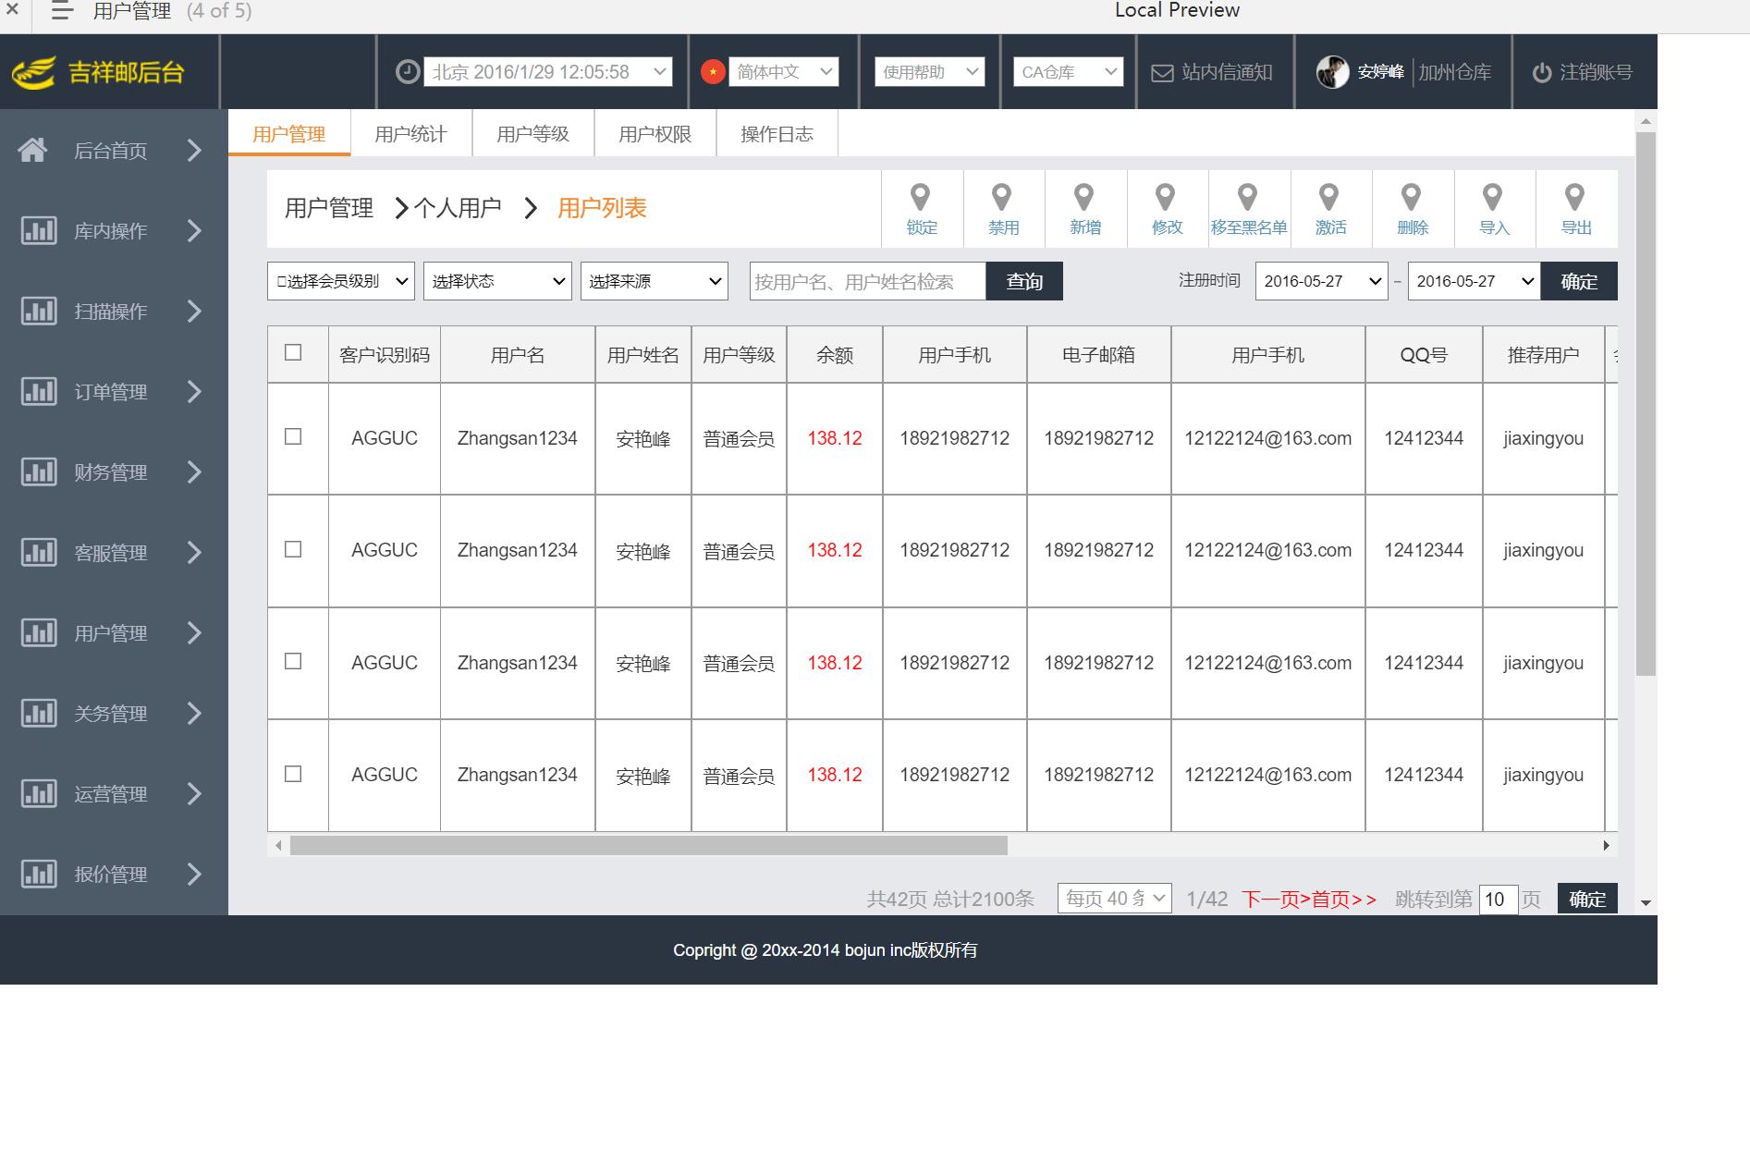Screen dimensions: 1750x1151
Task: Open the 选择会员级别 dropdown
Action: (x=340, y=281)
